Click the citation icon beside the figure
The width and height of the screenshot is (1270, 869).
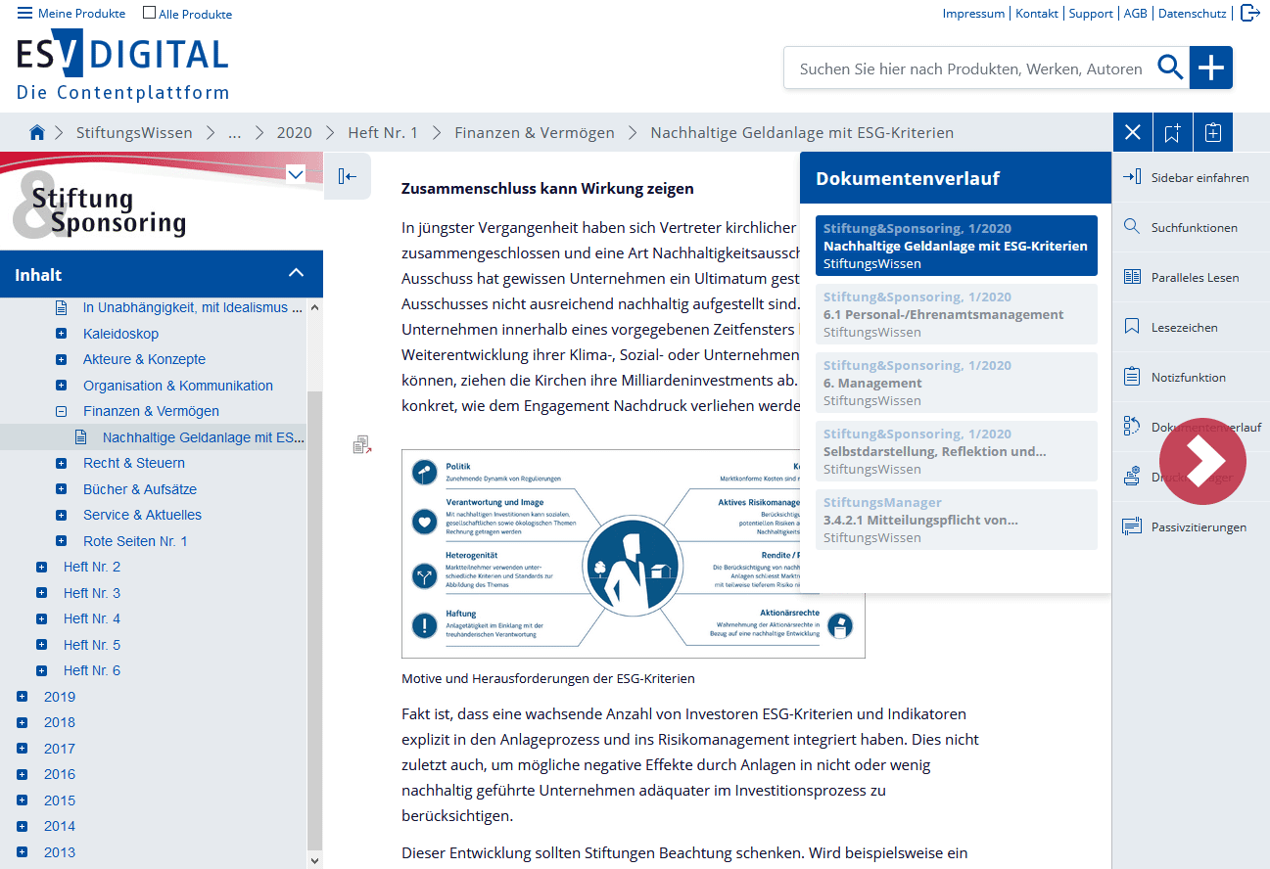362,445
